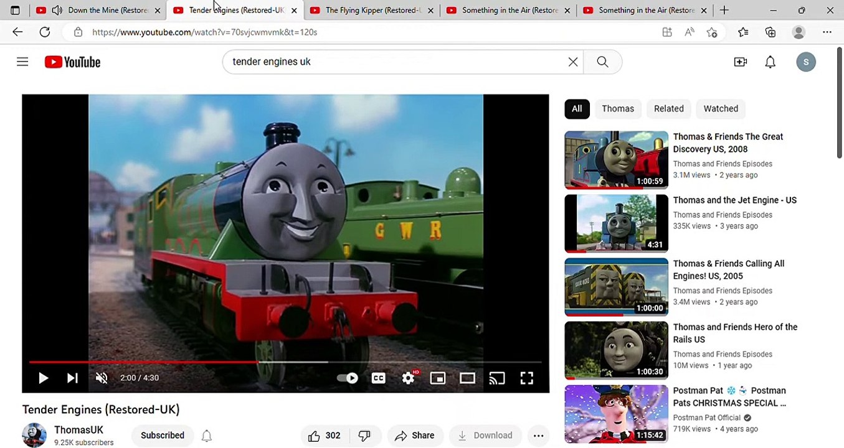Like the video (302)
844x448 pixels.
click(325, 436)
